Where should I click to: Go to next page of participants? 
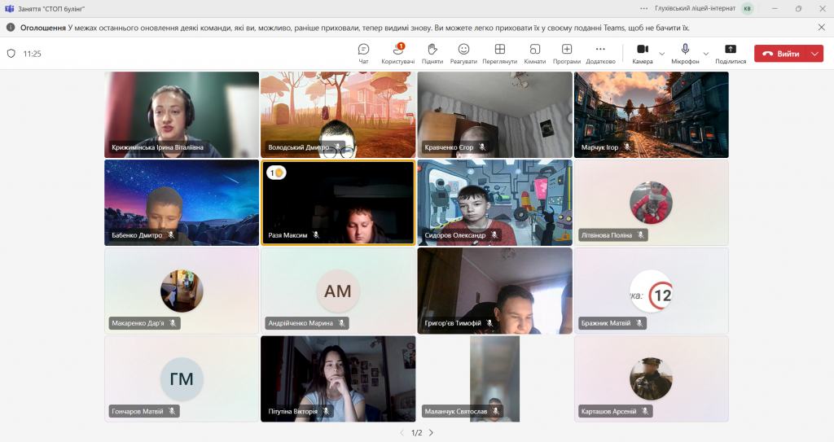pos(432,432)
